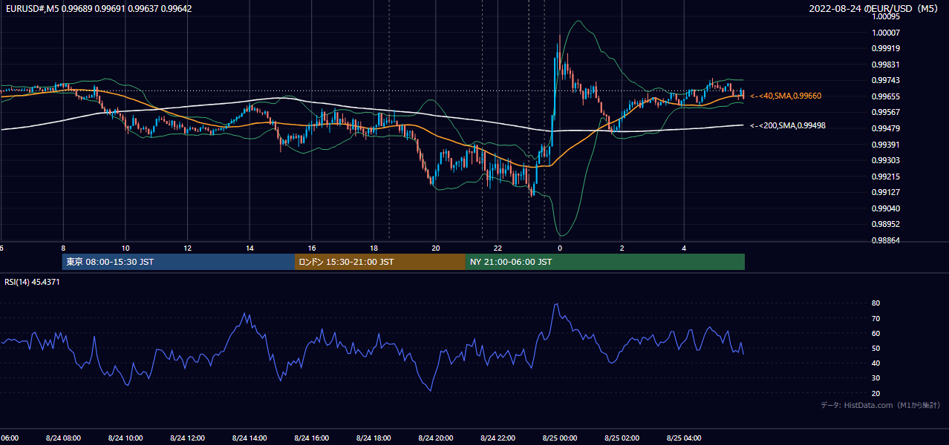
Task: Click the 8/24 16:00 time label
Action: (x=311, y=438)
